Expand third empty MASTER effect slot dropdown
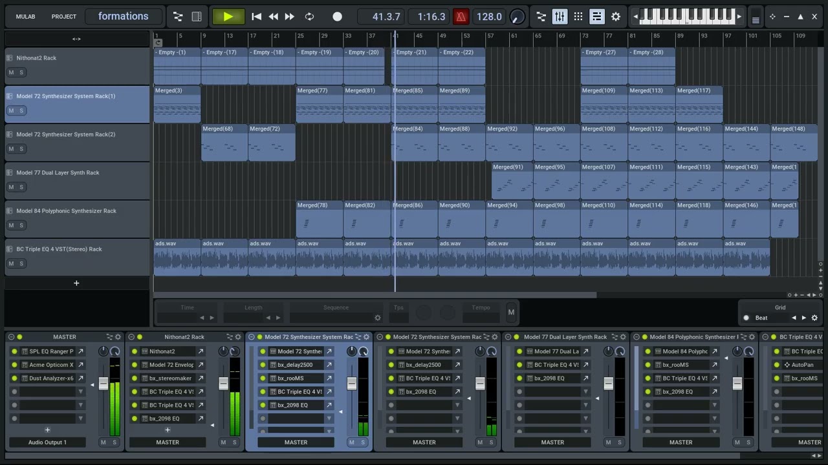This screenshot has width=828, height=465. pyautogui.click(x=81, y=419)
